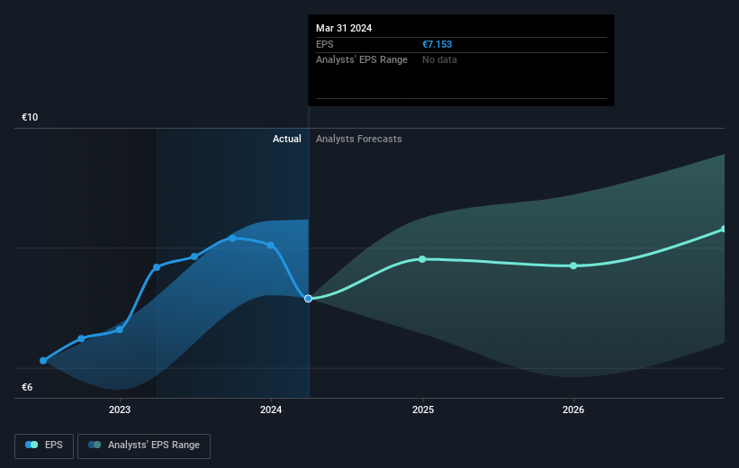Image resolution: width=739 pixels, height=468 pixels.
Task: Click the EPS legend color icon
Action: pos(32,445)
